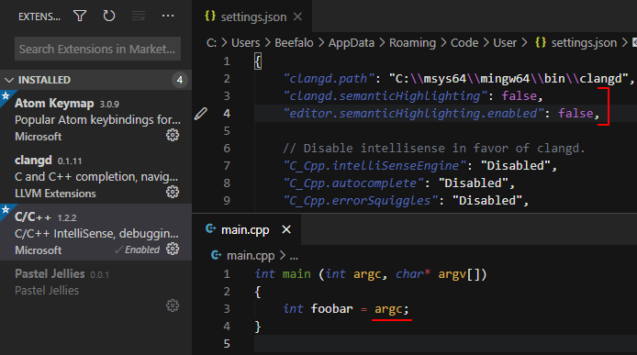Screen dimensions: 637x355
Task: Select the main.cpp editor tab
Action: 247,230
